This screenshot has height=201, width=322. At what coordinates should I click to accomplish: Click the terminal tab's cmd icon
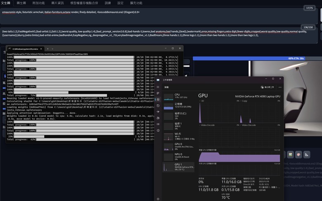(10, 49)
